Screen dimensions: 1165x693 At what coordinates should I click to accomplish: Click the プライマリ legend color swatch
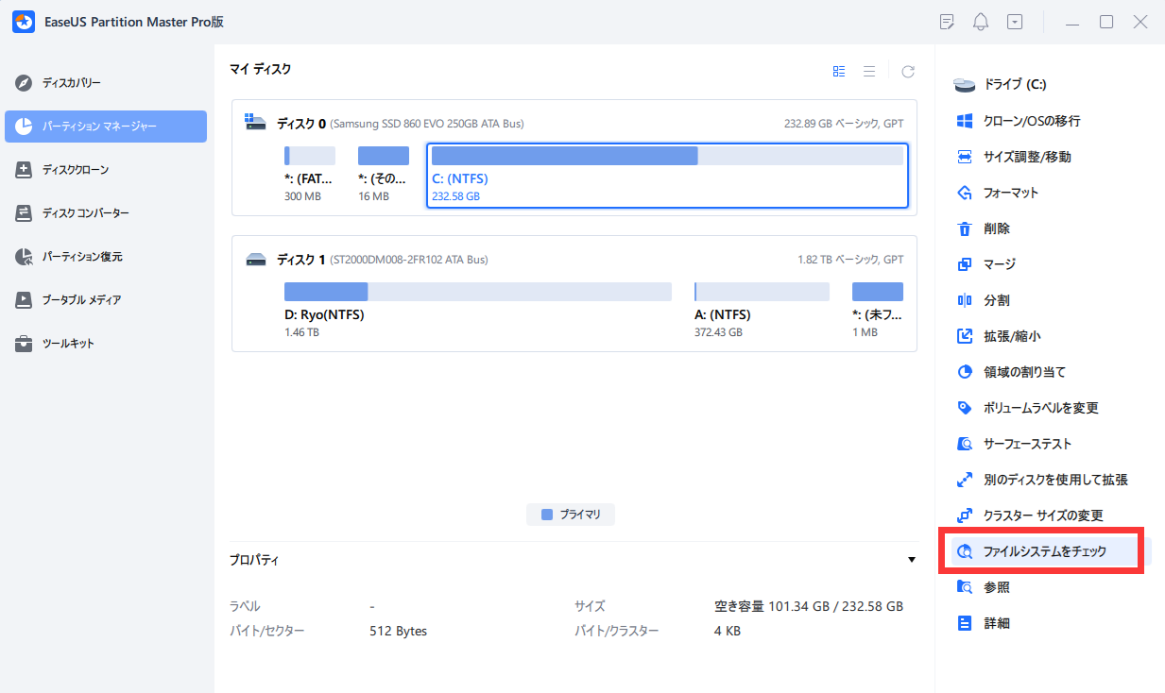(x=547, y=515)
